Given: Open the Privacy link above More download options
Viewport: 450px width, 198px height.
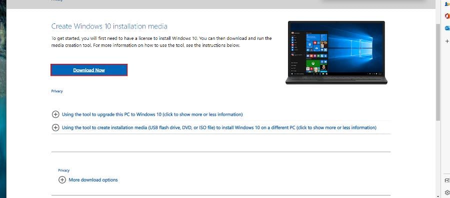Looking at the screenshot, I should (63, 170).
